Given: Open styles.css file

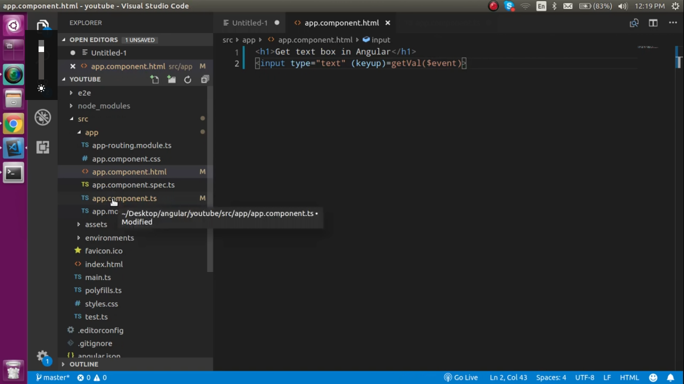Looking at the screenshot, I should [x=101, y=304].
